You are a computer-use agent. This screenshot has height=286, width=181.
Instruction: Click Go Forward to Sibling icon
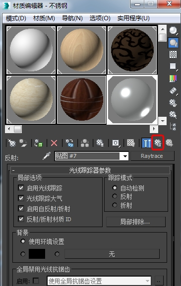click(170, 143)
